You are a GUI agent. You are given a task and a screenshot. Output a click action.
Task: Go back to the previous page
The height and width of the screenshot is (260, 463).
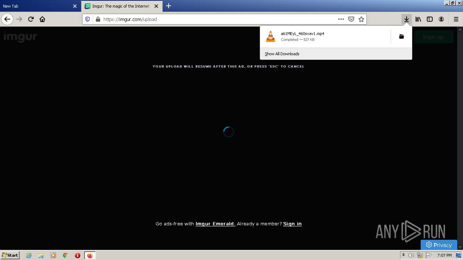[x=7, y=19]
